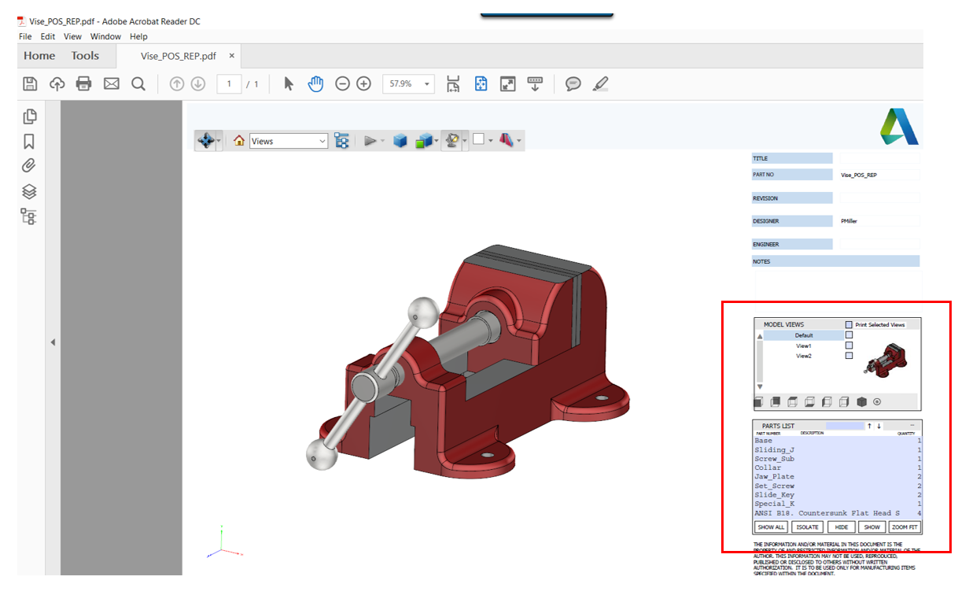
Task: Click ZOOM FIT under the parts list
Action: 904,527
